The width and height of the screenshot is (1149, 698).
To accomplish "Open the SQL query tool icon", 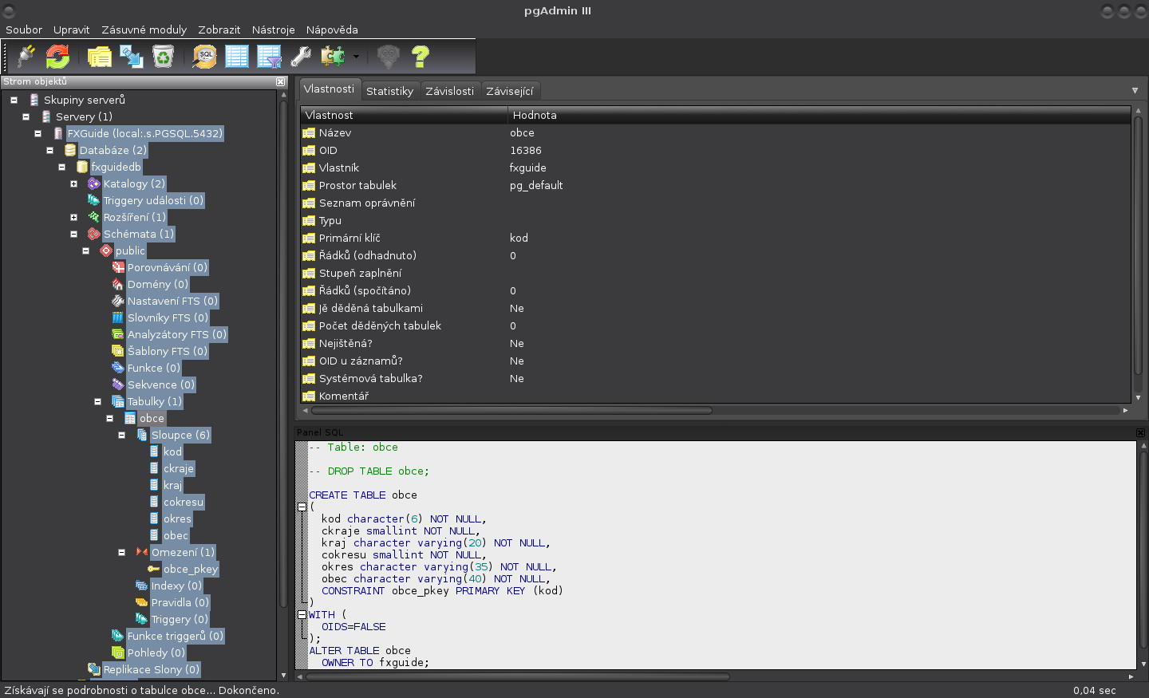I will (205, 57).
